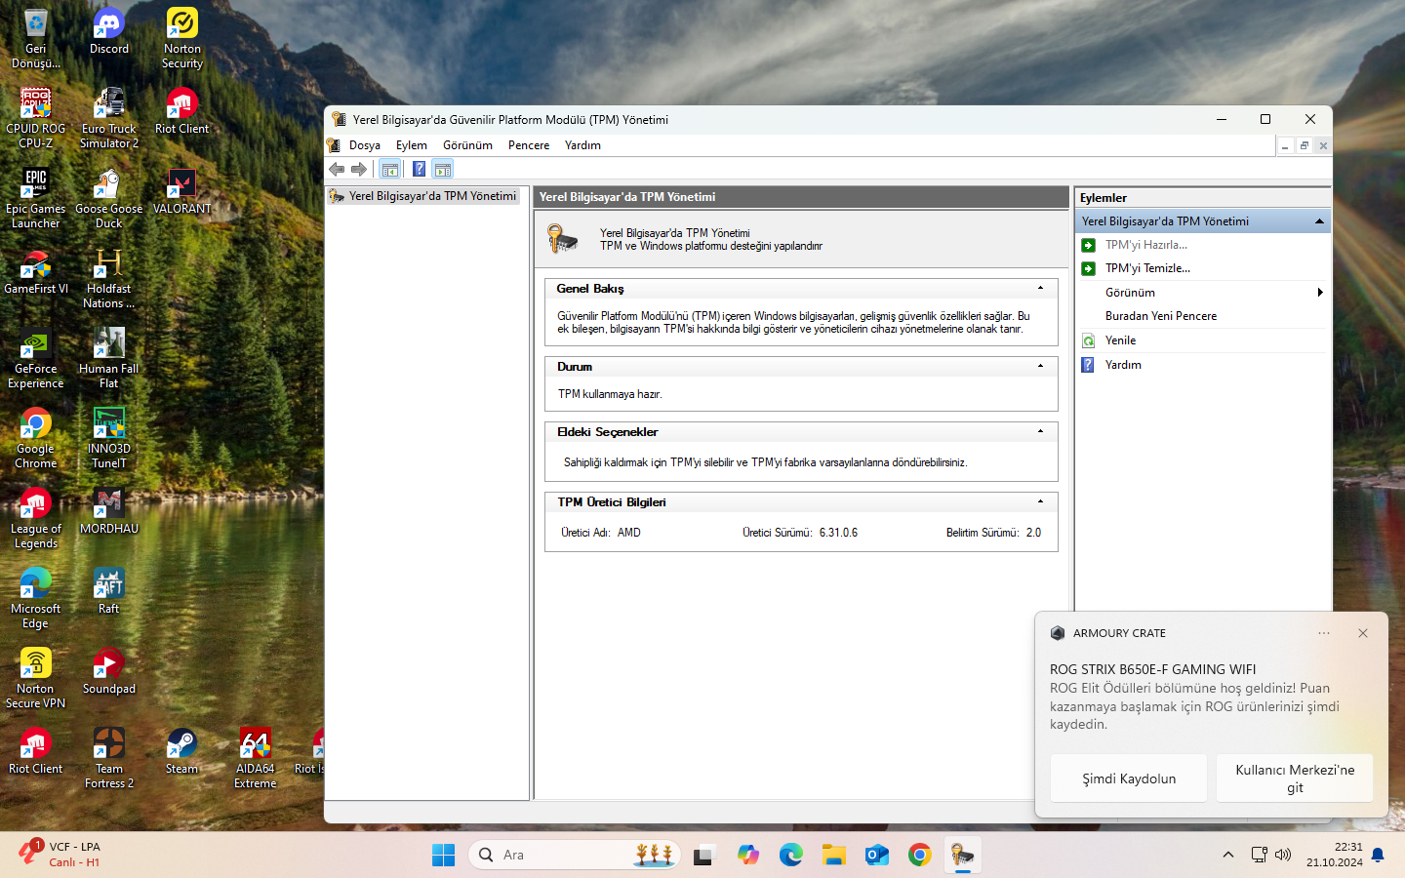The image size is (1405, 878).
Task: Open Team Fortress 2 shortcut
Action: (x=109, y=758)
